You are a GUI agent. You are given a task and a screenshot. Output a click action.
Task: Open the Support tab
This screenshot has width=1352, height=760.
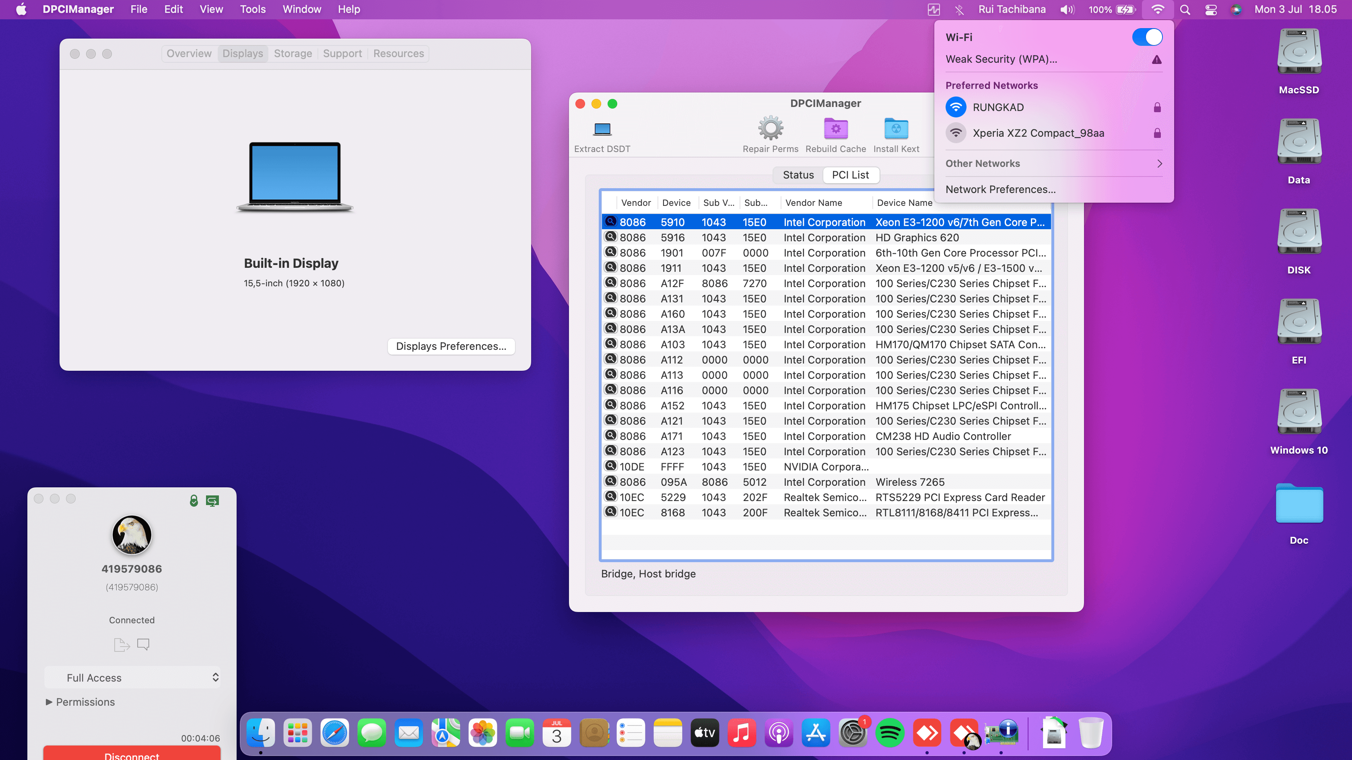342,53
